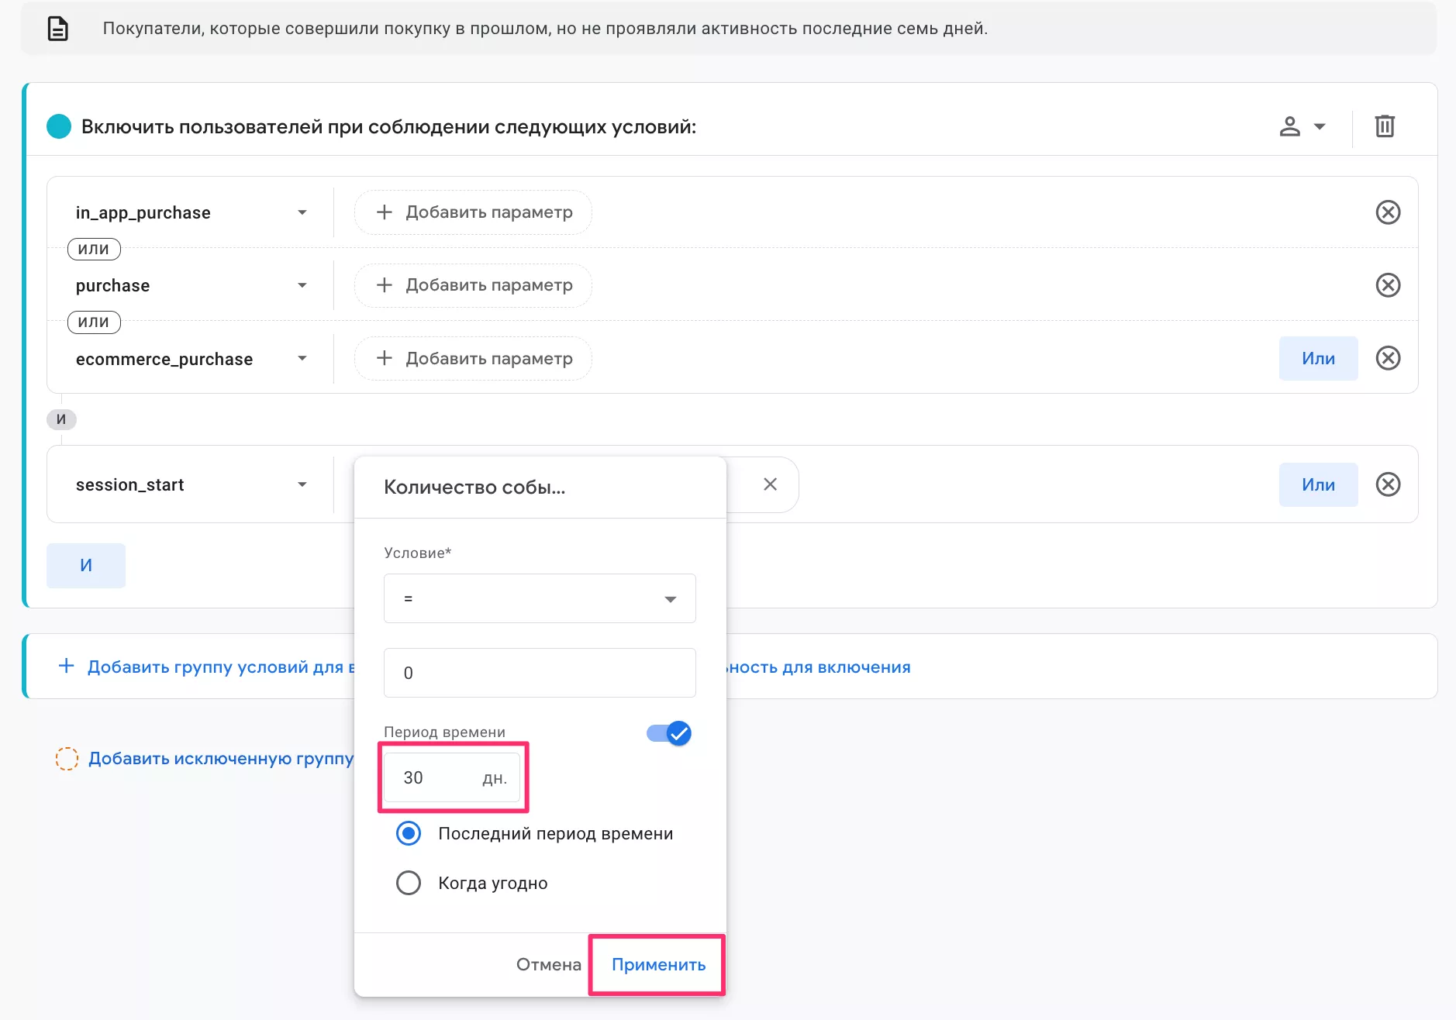The width and height of the screenshot is (1456, 1020).
Task: Remove the in_app_purchase condition row
Action: tap(1387, 212)
